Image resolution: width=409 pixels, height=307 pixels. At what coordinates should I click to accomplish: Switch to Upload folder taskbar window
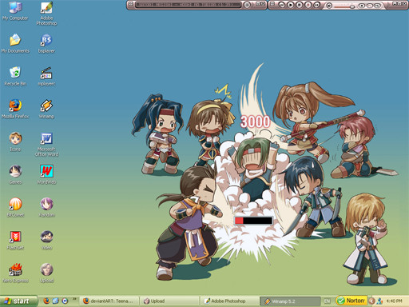pos(169,301)
